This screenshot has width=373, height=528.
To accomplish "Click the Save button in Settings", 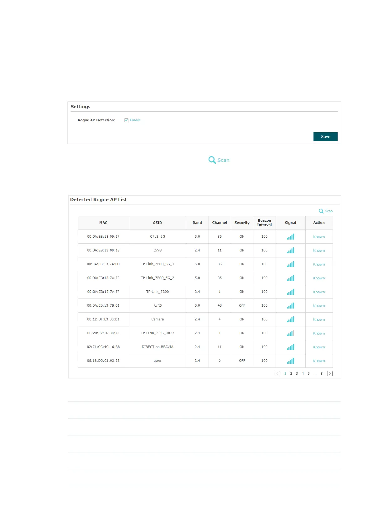I will [325, 137].
